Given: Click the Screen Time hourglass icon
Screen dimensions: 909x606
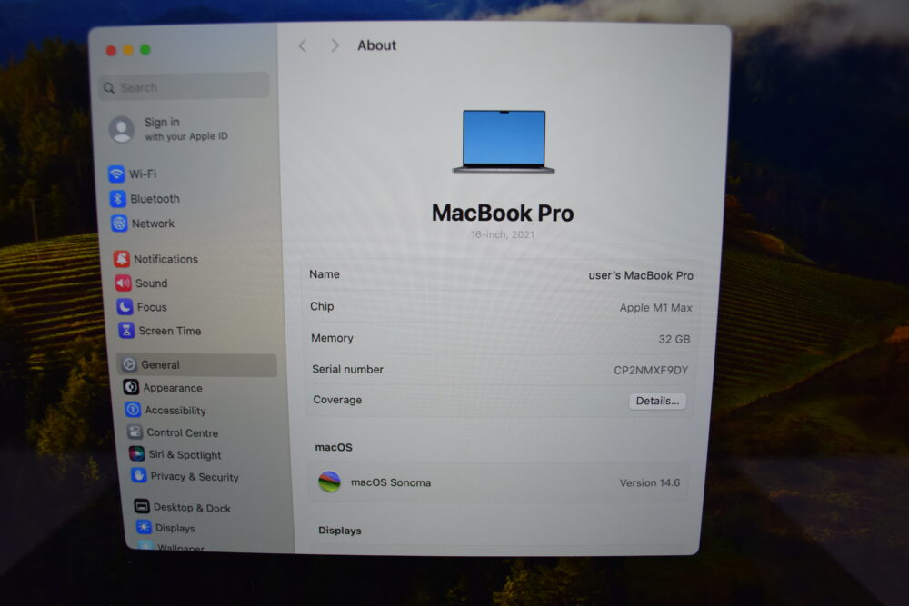Looking at the screenshot, I should (126, 330).
